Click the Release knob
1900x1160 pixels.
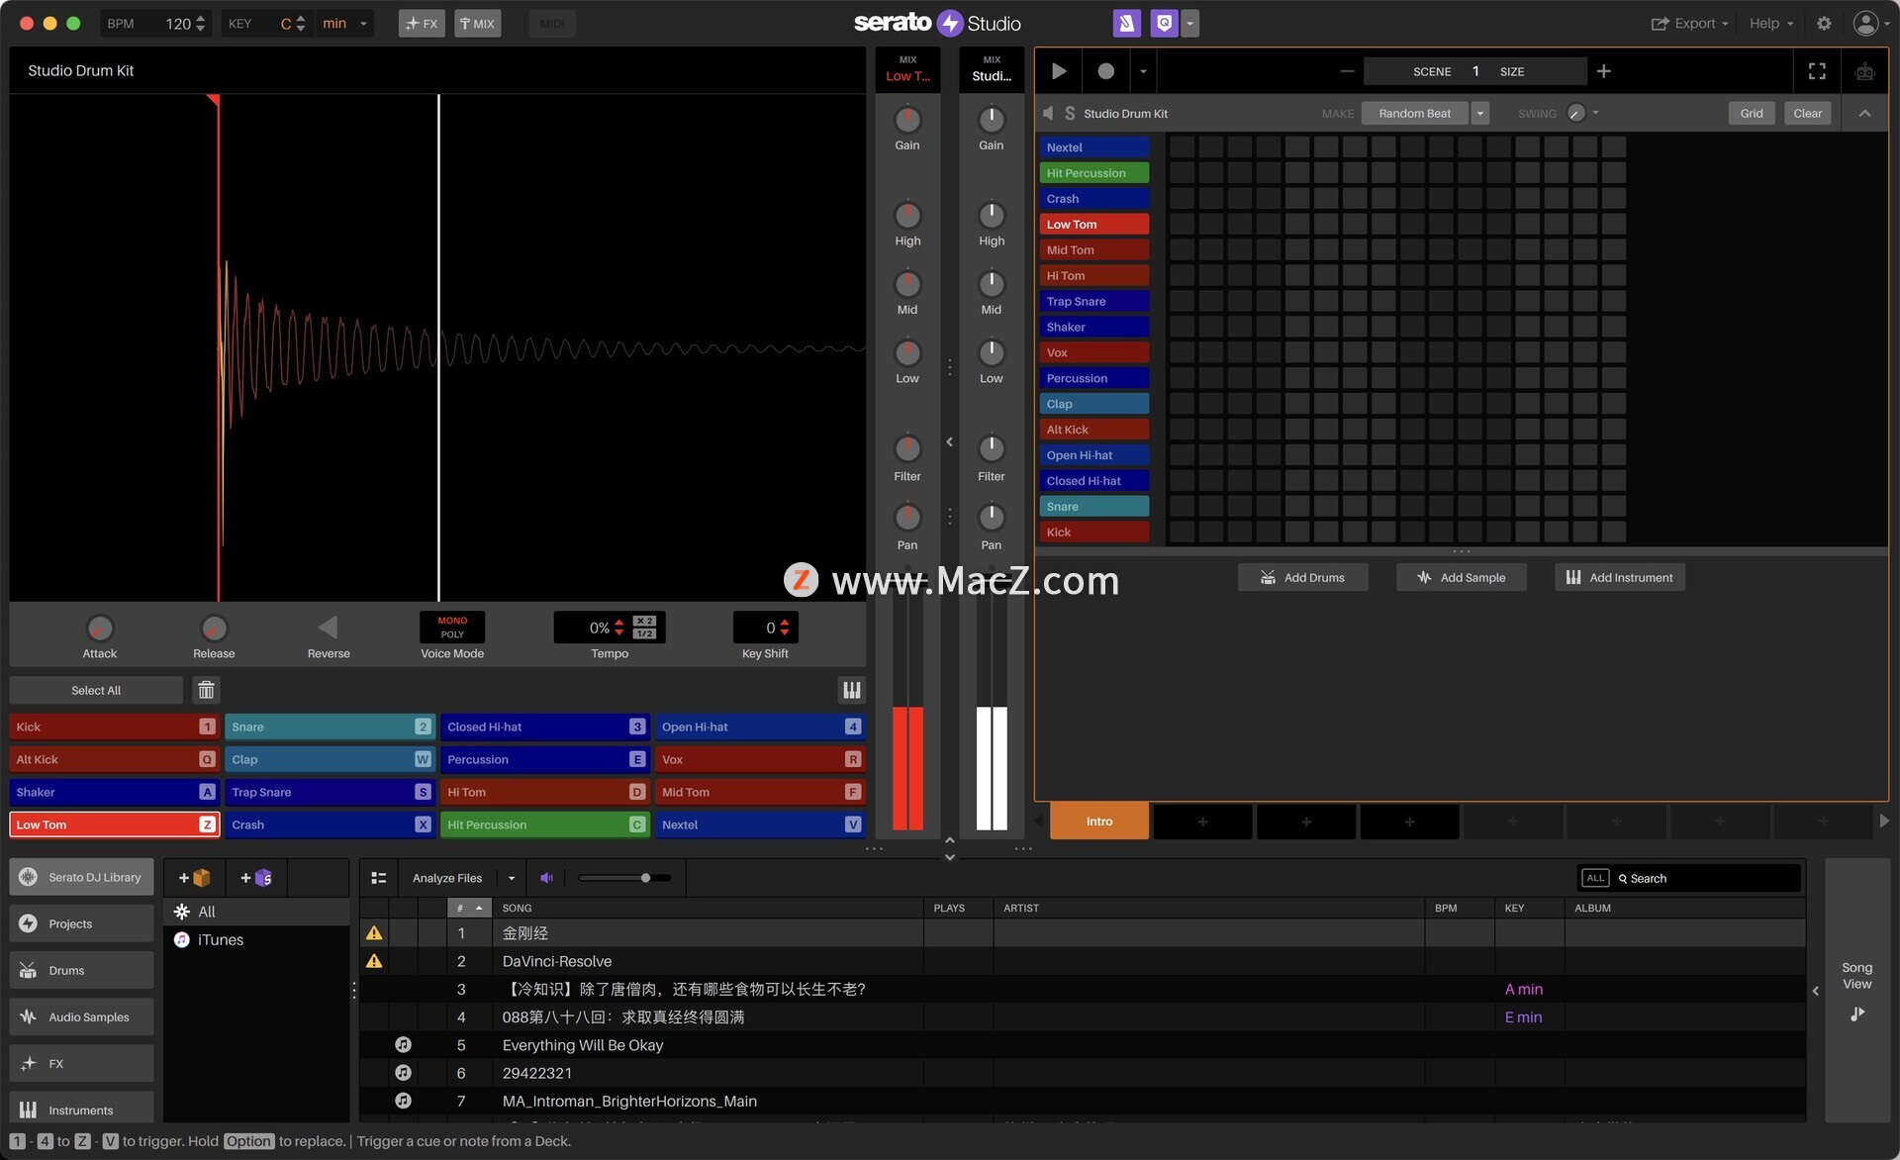214,628
